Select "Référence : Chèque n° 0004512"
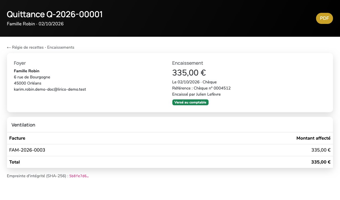Viewport: 340px width, 200px height. pos(202,88)
